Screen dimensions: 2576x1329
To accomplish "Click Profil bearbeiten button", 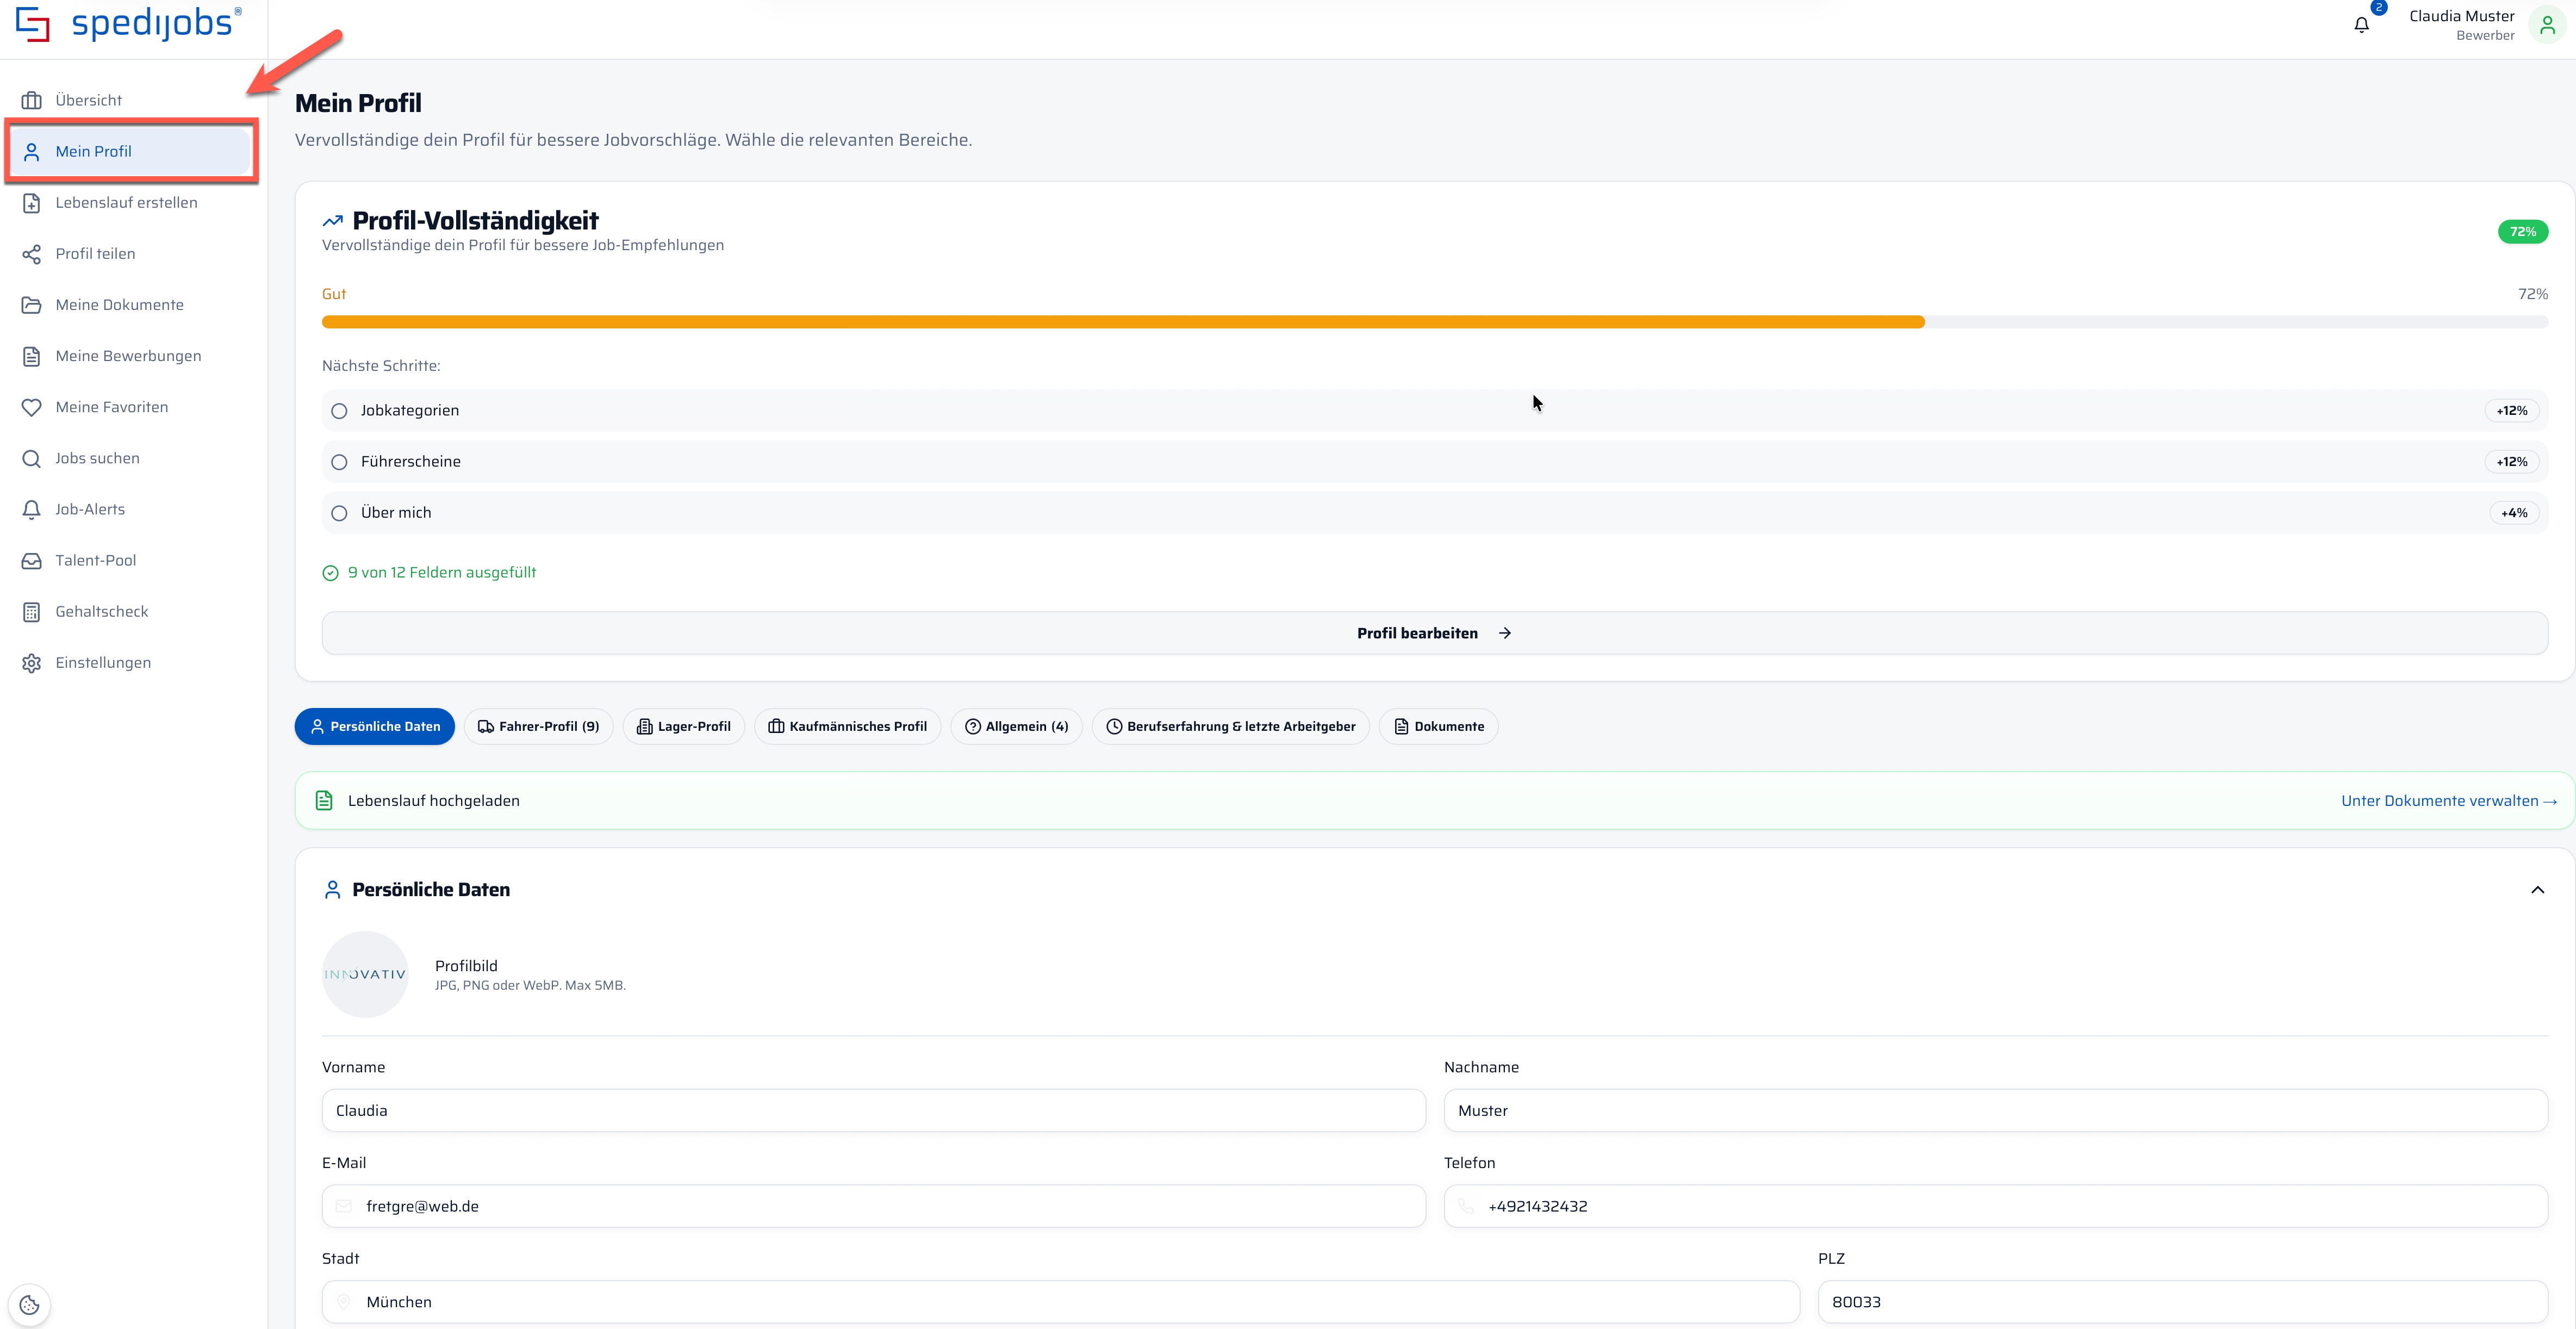I will coord(1434,633).
